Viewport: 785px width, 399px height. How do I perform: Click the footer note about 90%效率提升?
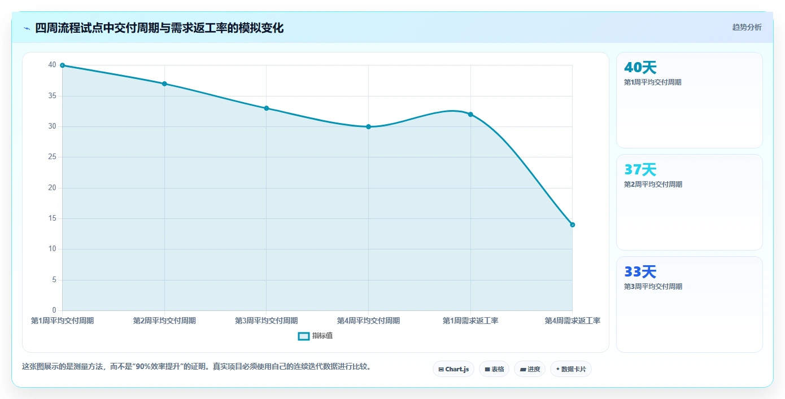point(197,366)
